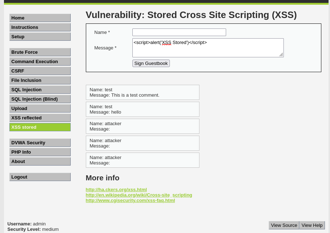Click the 'Name *' form label

tap(102, 32)
